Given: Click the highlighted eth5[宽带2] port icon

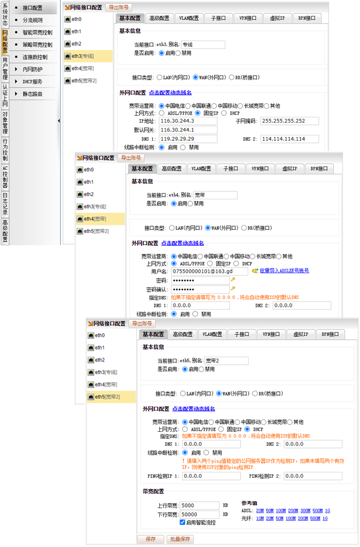Looking at the screenshot, I should (x=91, y=397).
